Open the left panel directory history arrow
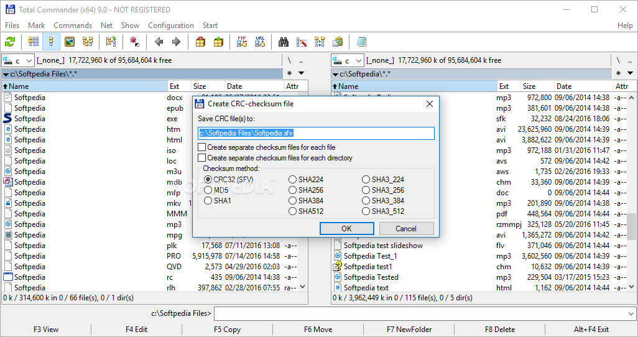Image resolution: width=638 pixels, height=337 pixels. tap(302, 73)
